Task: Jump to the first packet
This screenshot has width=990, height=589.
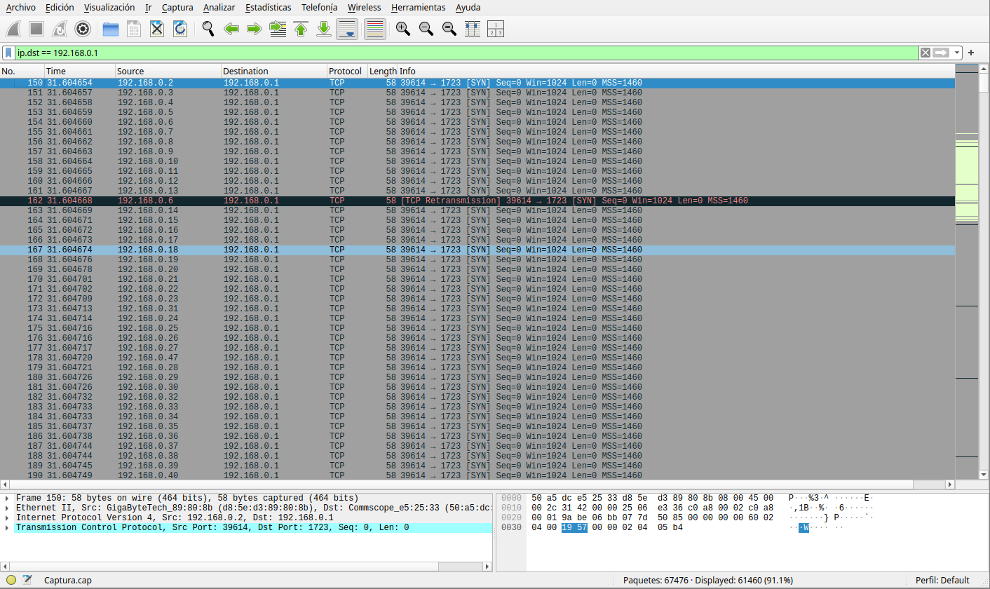Action: pyautogui.click(x=301, y=29)
